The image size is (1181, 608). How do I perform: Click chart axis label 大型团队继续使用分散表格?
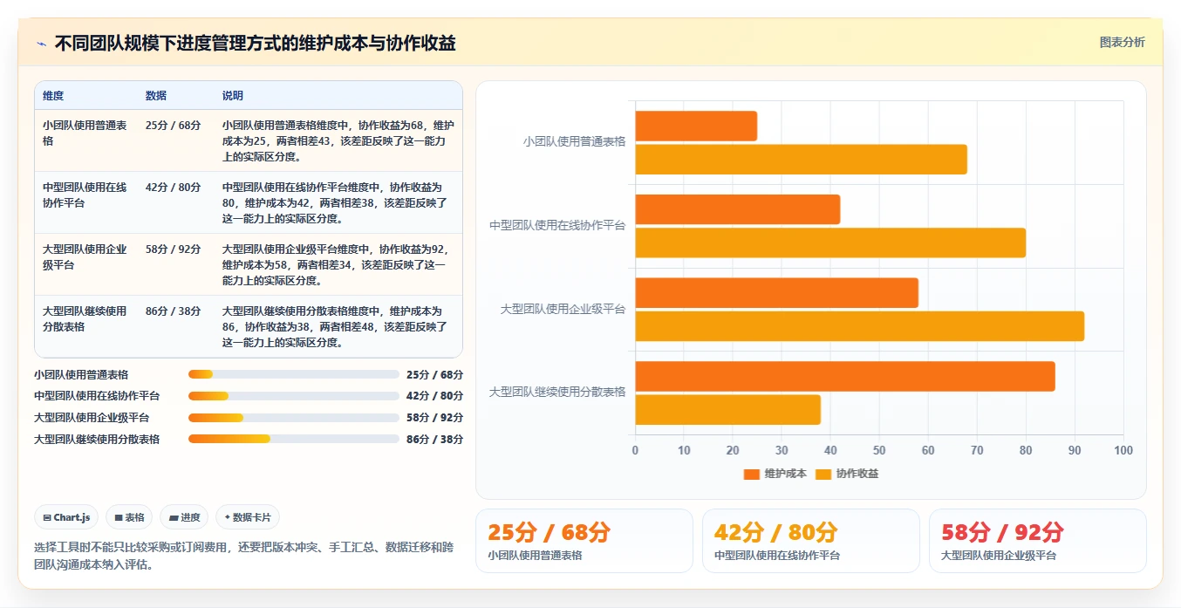(x=557, y=392)
